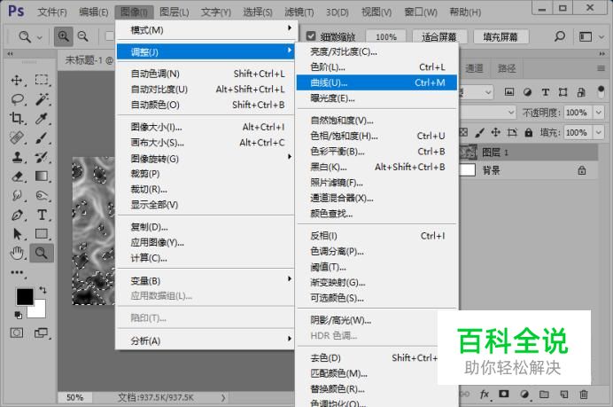Select the Eraser tool
The image size is (613, 407).
click(x=17, y=176)
